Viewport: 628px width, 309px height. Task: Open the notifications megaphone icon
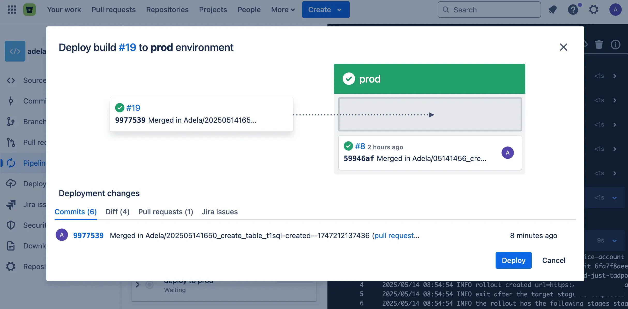pyautogui.click(x=552, y=10)
